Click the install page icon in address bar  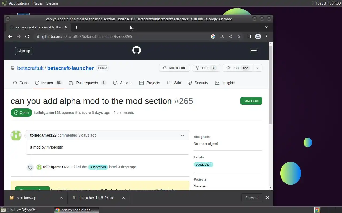(x=222, y=36)
